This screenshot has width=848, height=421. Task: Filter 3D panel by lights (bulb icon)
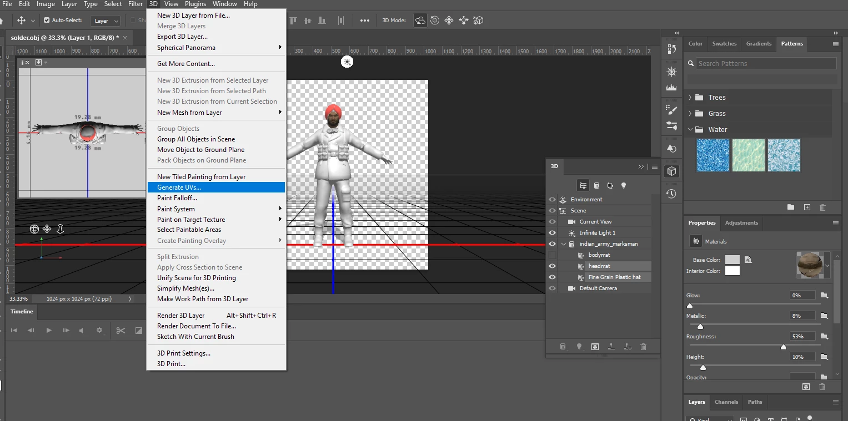624,186
